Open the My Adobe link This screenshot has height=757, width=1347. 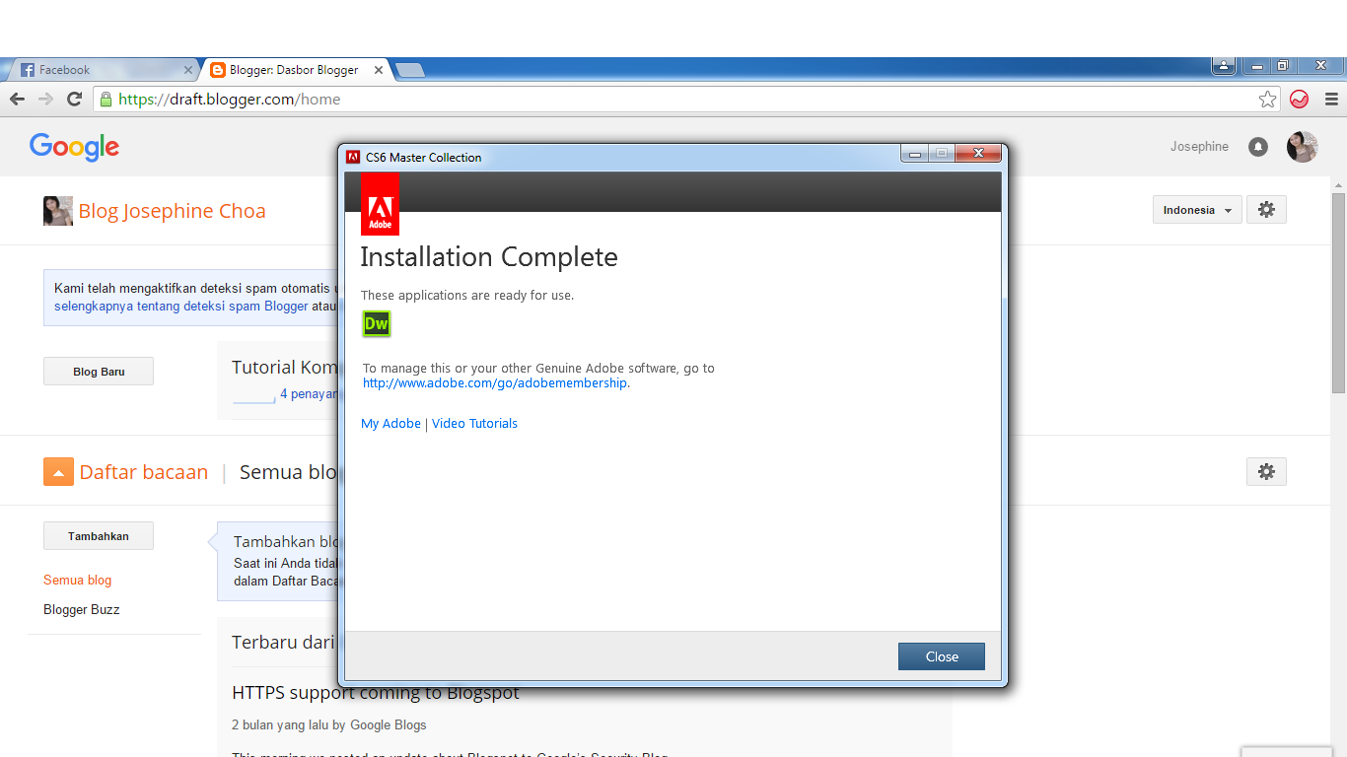[390, 424]
